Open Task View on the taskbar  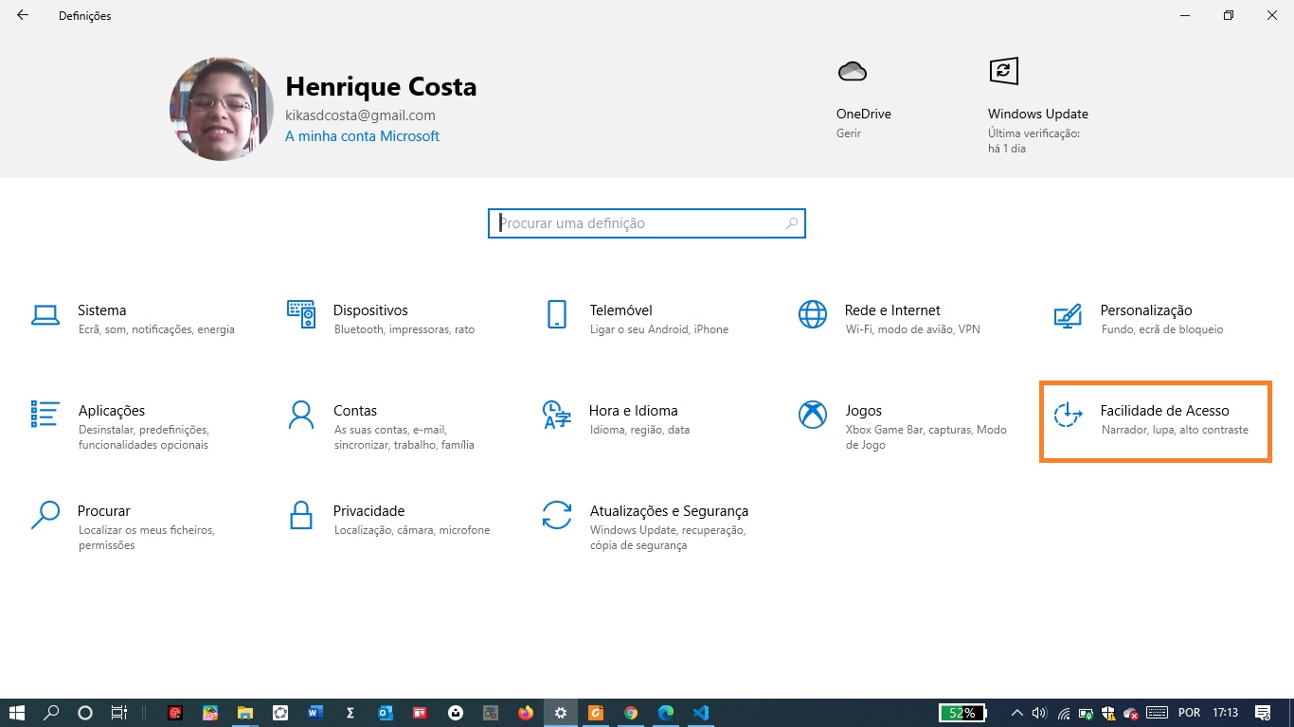[x=118, y=713]
